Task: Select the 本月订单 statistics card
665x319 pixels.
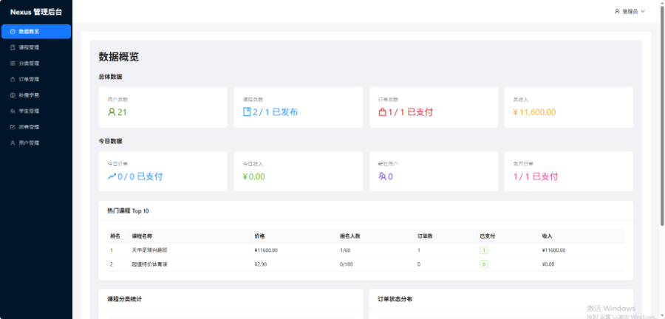Action: (568, 171)
